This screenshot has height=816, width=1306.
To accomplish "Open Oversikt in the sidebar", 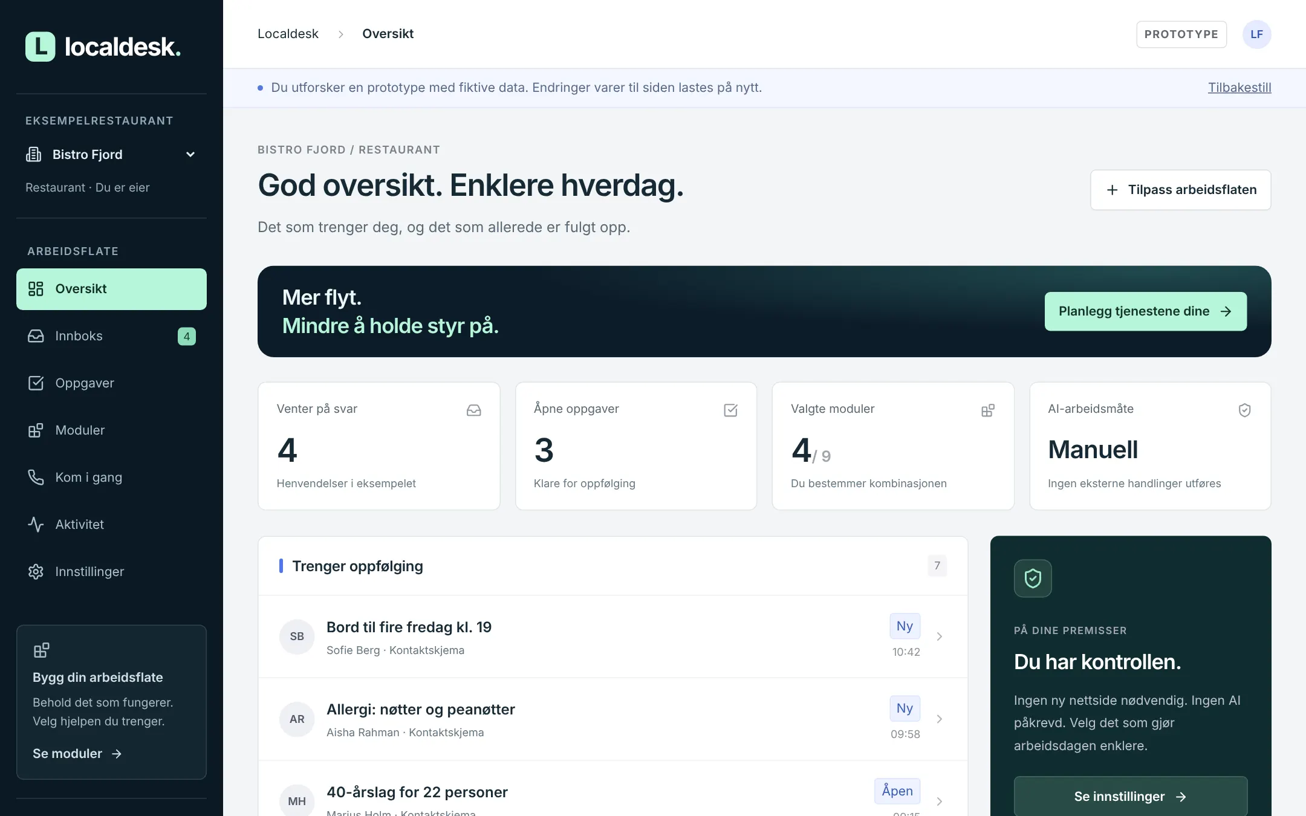I will coord(111,289).
